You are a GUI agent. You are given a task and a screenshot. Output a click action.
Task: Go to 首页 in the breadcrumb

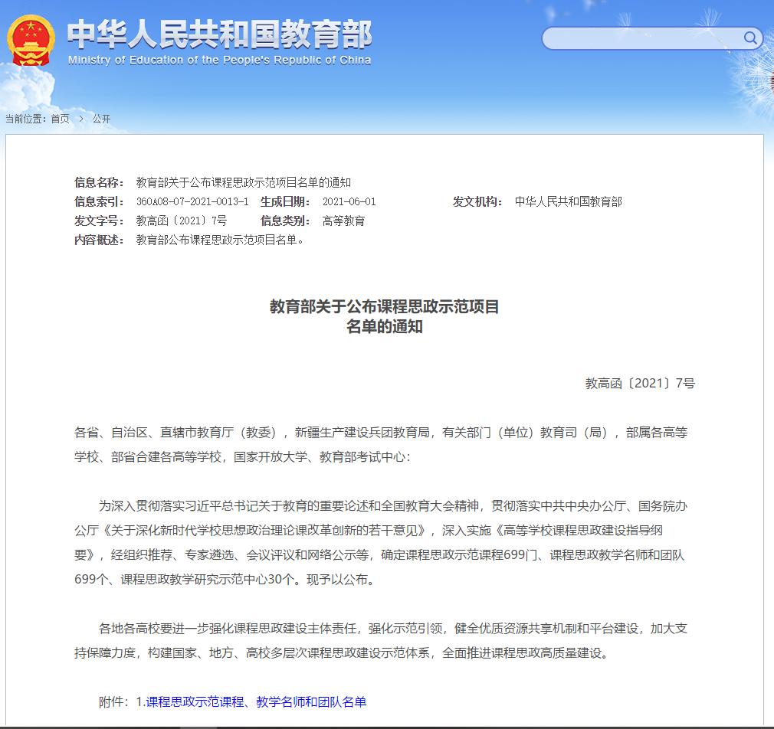[60, 119]
